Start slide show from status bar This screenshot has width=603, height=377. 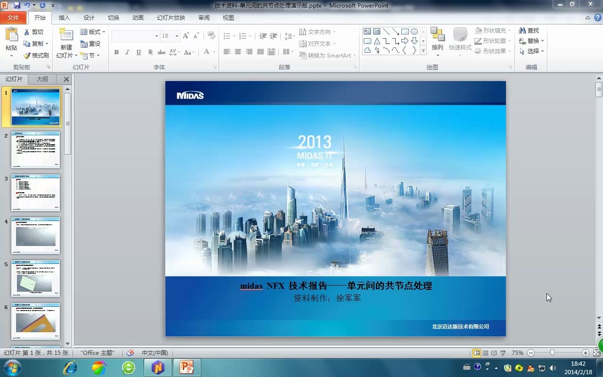503,352
